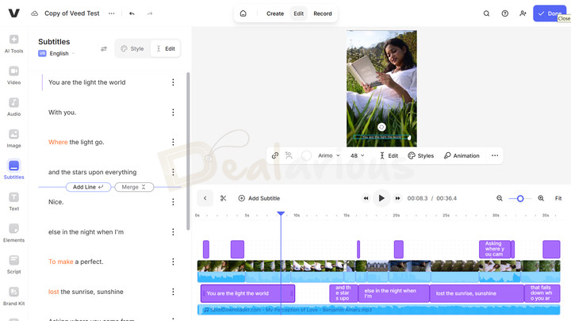Switch subtitles panel to Edit mode
The height and width of the screenshot is (321, 571).
[x=165, y=49]
